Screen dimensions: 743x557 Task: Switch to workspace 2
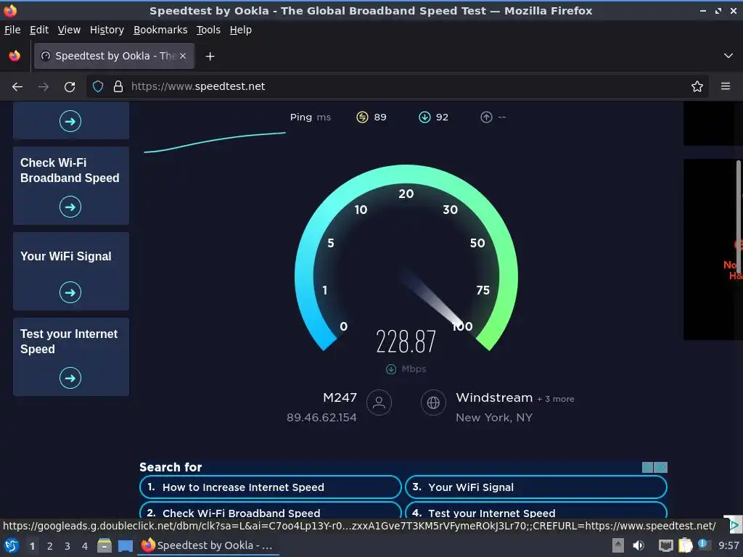click(x=50, y=546)
